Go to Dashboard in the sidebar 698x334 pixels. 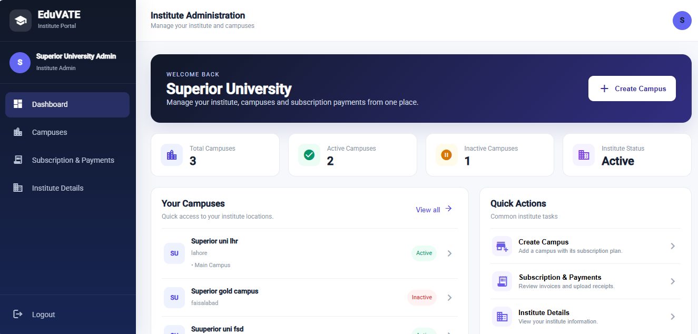coord(67,104)
